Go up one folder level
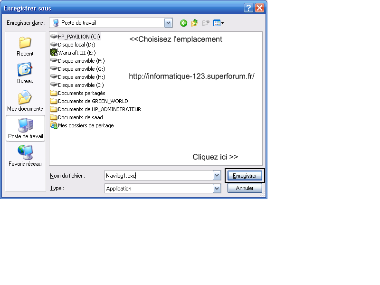Screen dimensions: 380x285 pyautogui.click(x=195, y=23)
